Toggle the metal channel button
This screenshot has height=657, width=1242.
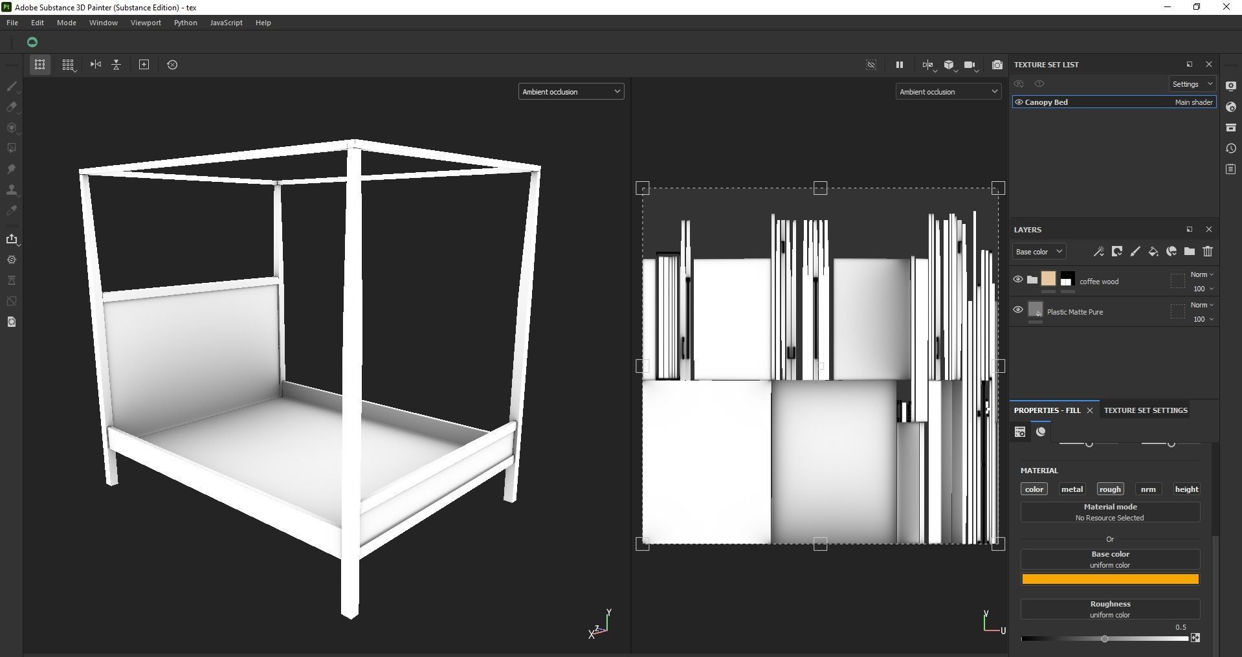[x=1072, y=489]
